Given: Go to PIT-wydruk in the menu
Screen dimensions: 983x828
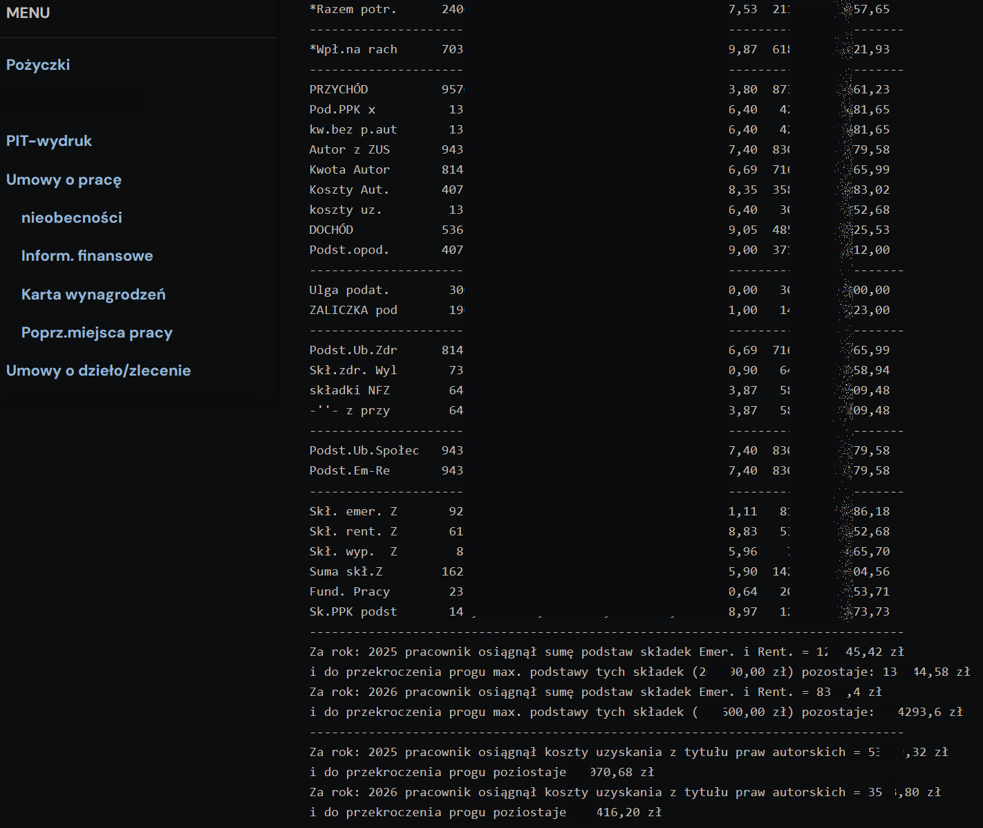Looking at the screenshot, I should coord(49,141).
